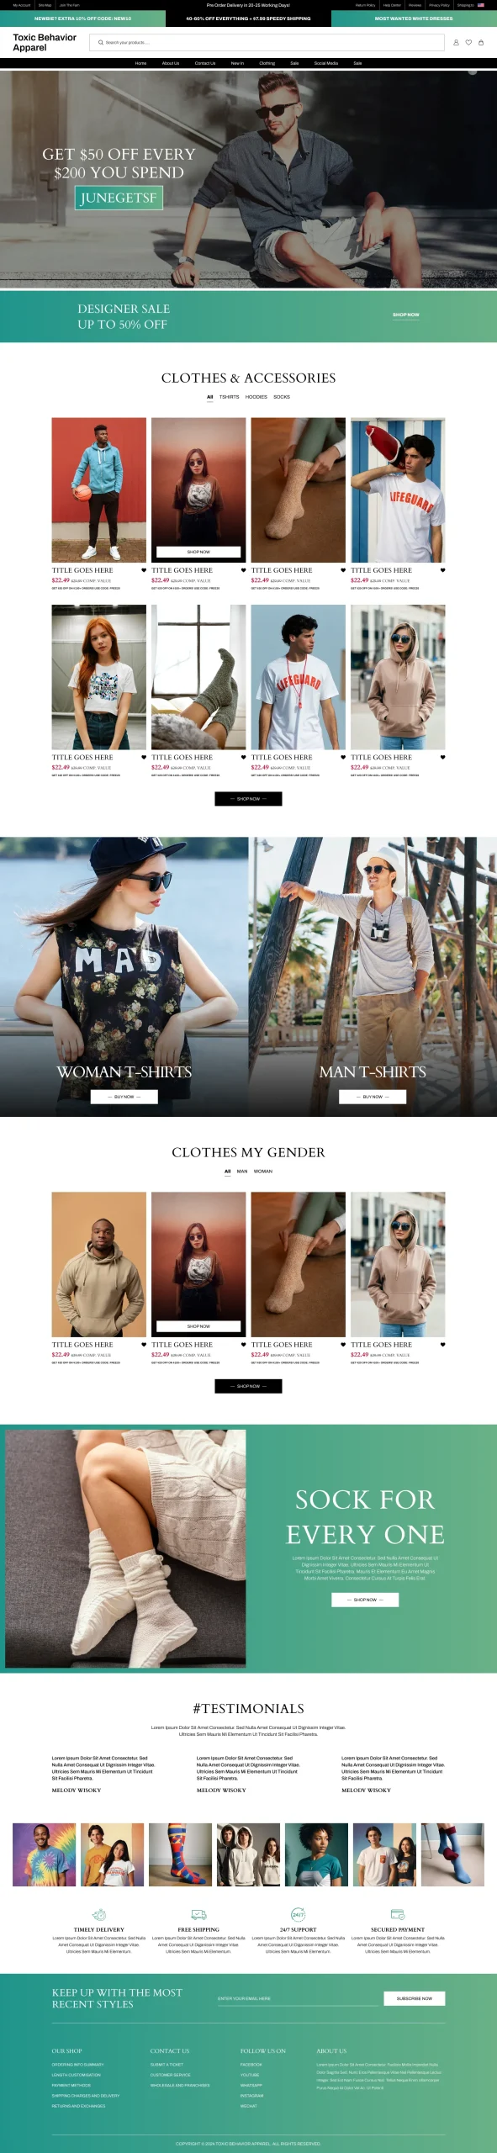The height and width of the screenshot is (2153, 497).
Task: Click the email newsletter input field
Action: click(x=298, y=1999)
